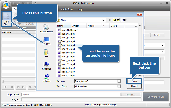Open the AVS application logo menu
This screenshot has width=171, height=108.
(x=6, y=5)
